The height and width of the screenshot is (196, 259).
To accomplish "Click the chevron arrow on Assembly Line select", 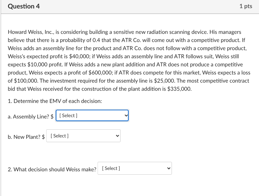I will coord(126,116).
